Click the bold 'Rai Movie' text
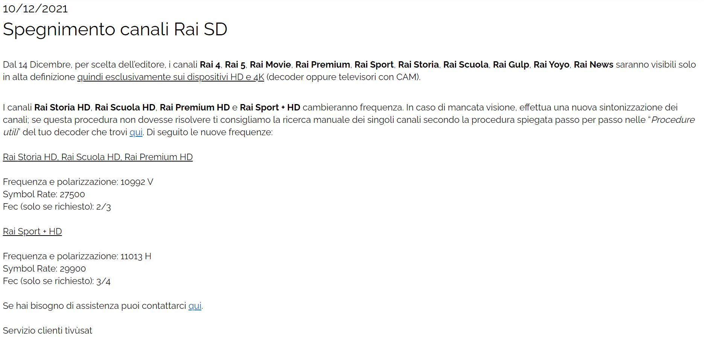The height and width of the screenshot is (340, 704). click(x=270, y=65)
